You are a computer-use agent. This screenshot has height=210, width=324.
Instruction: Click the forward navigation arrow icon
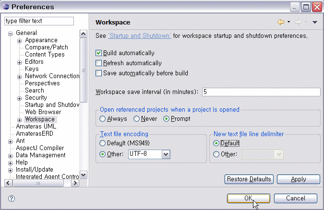[x=298, y=22]
